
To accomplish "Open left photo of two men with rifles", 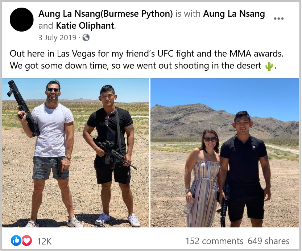I will click(76, 153).
